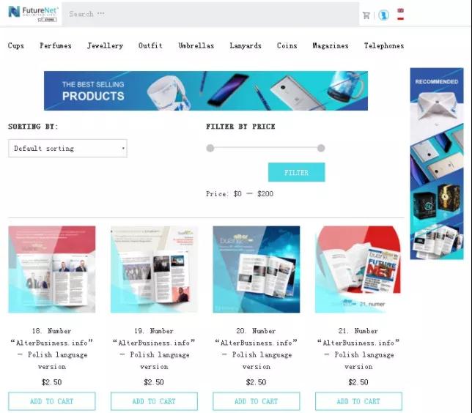Screen dimensions: 472x413
Task: Switch language with the UK flag icon
Action: coord(400,11)
